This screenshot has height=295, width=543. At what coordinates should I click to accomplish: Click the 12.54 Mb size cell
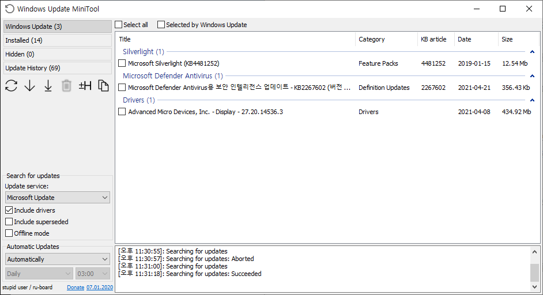pyautogui.click(x=515, y=63)
